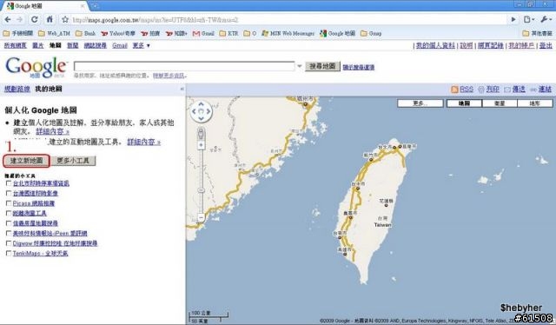Viewport: 556px width, 325px height.
Task: Select the satellite map view button
Action: (x=500, y=103)
